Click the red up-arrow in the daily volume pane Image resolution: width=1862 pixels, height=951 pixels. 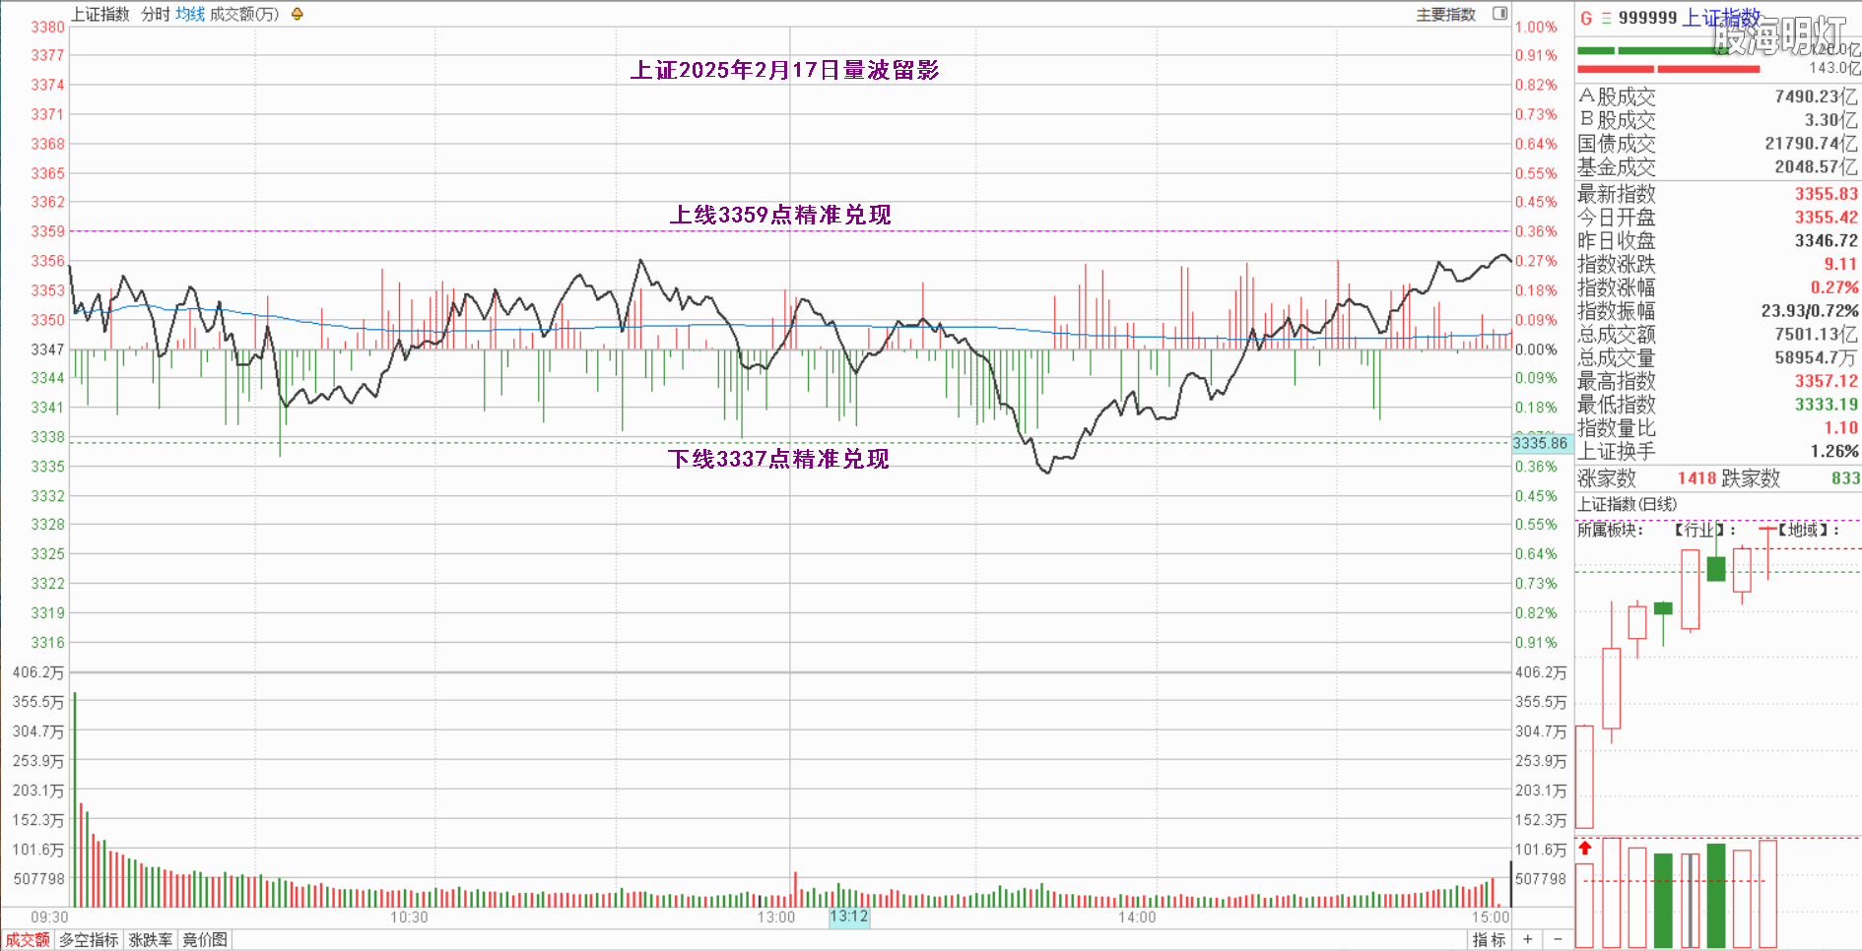1585,848
